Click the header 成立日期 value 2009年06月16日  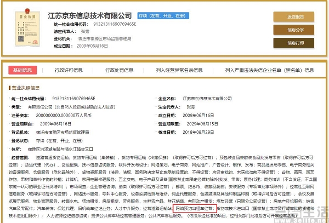click(92, 46)
